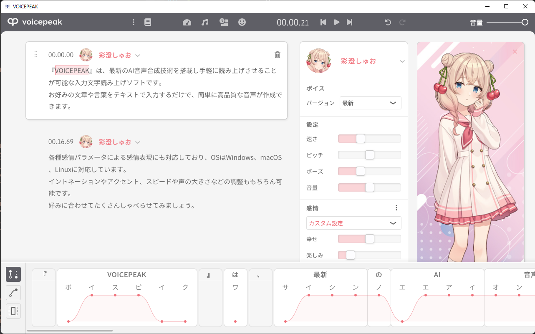Select the accent point under ピ
The height and width of the screenshot is (334, 535).
[x=139, y=295]
